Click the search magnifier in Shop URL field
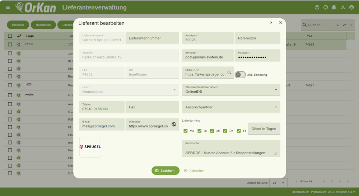The width and height of the screenshot is (359, 196). [229, 73]
